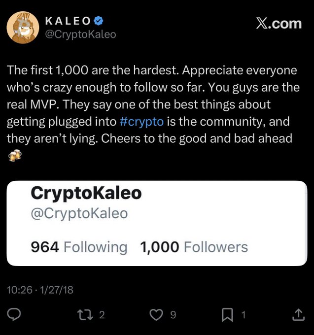
Task: Click the tweet text starting 'The first 1,000'
Action: coord(152,104)
